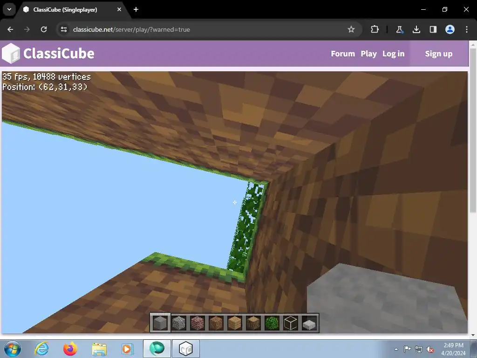
Task: Click the Sign up button
Action: pos(439,54)
